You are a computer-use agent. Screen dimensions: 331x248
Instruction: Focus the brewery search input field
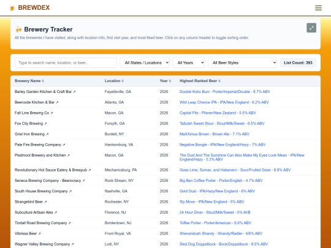66,62
